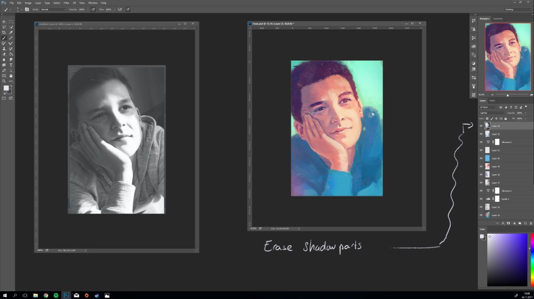Open the workspace switcher dropdown
Image resolution: width=534 pixels, height=299 pixels.
[x=517, y=9]
